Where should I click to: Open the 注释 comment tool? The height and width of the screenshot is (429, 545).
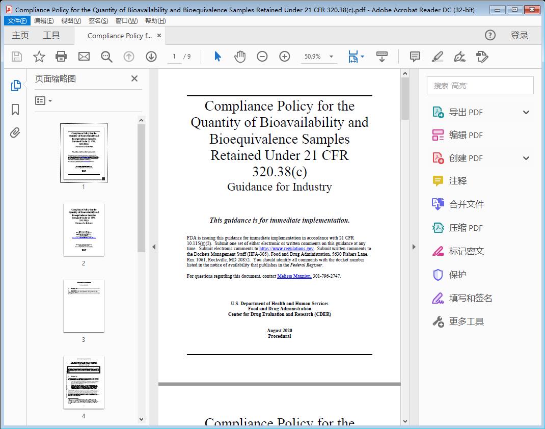[x=449, y=181]
